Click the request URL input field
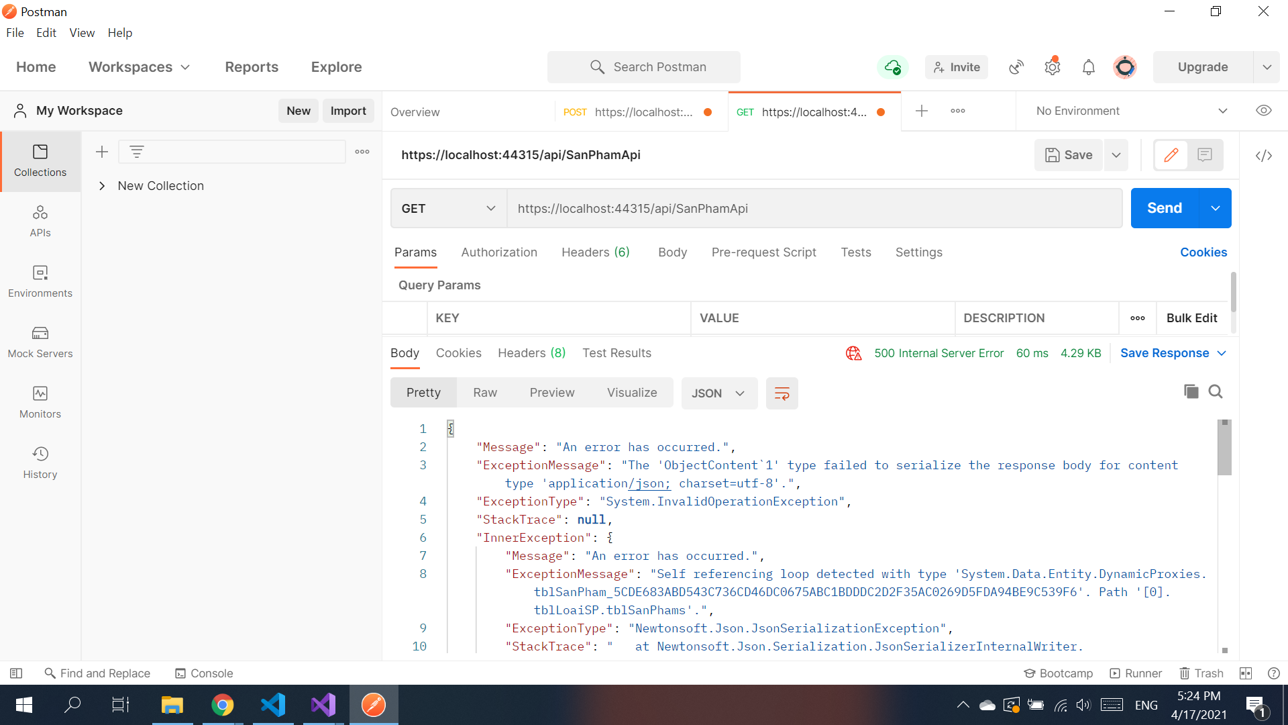Screen dimensions: 1288x725 [814, 208]
